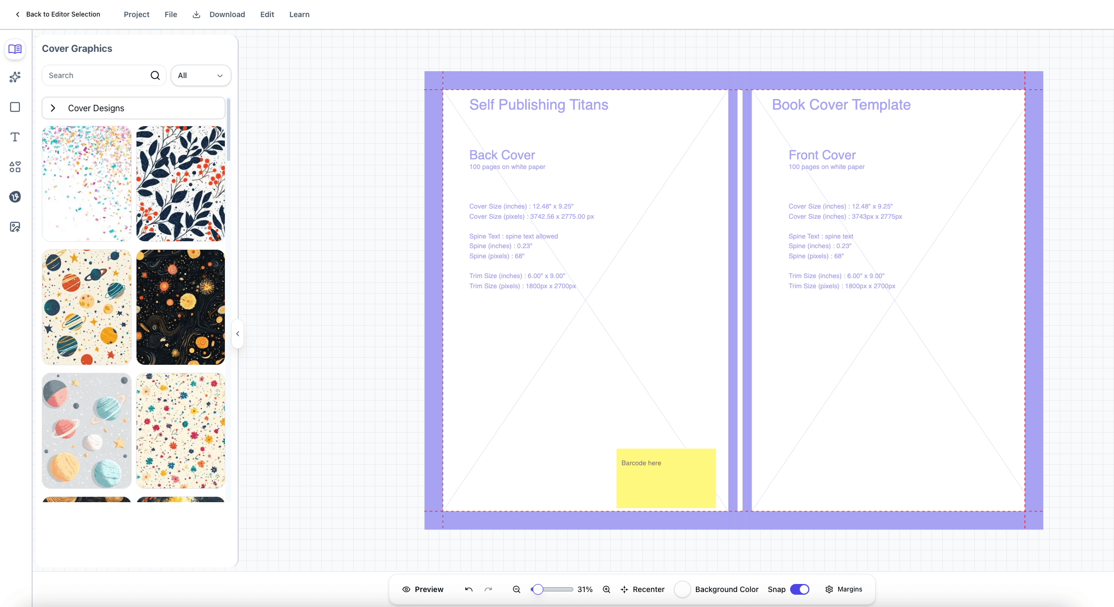Click the AI sparkle tool icon
This screenshot has width=1114, height=607.
click(x=15, y=77)
